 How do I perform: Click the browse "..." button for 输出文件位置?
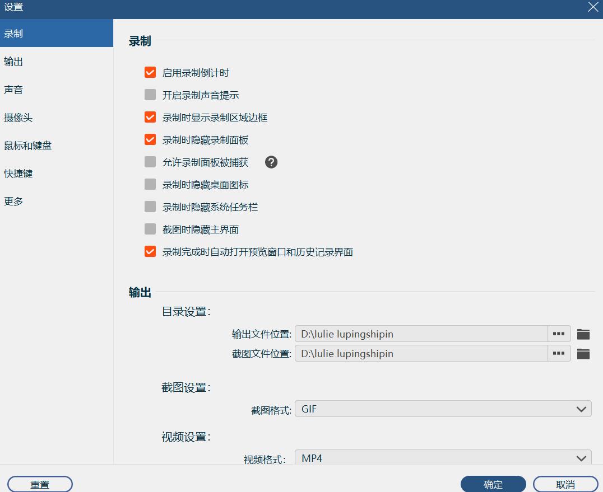tap(559, 333)
